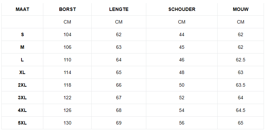Screen dimensions: 266x131
Task: Select the SCHOUDER column header
Action: (182, 9)
